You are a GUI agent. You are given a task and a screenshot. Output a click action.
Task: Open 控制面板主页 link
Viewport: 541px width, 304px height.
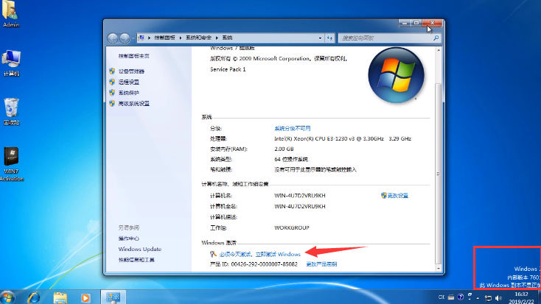[134, 56]
